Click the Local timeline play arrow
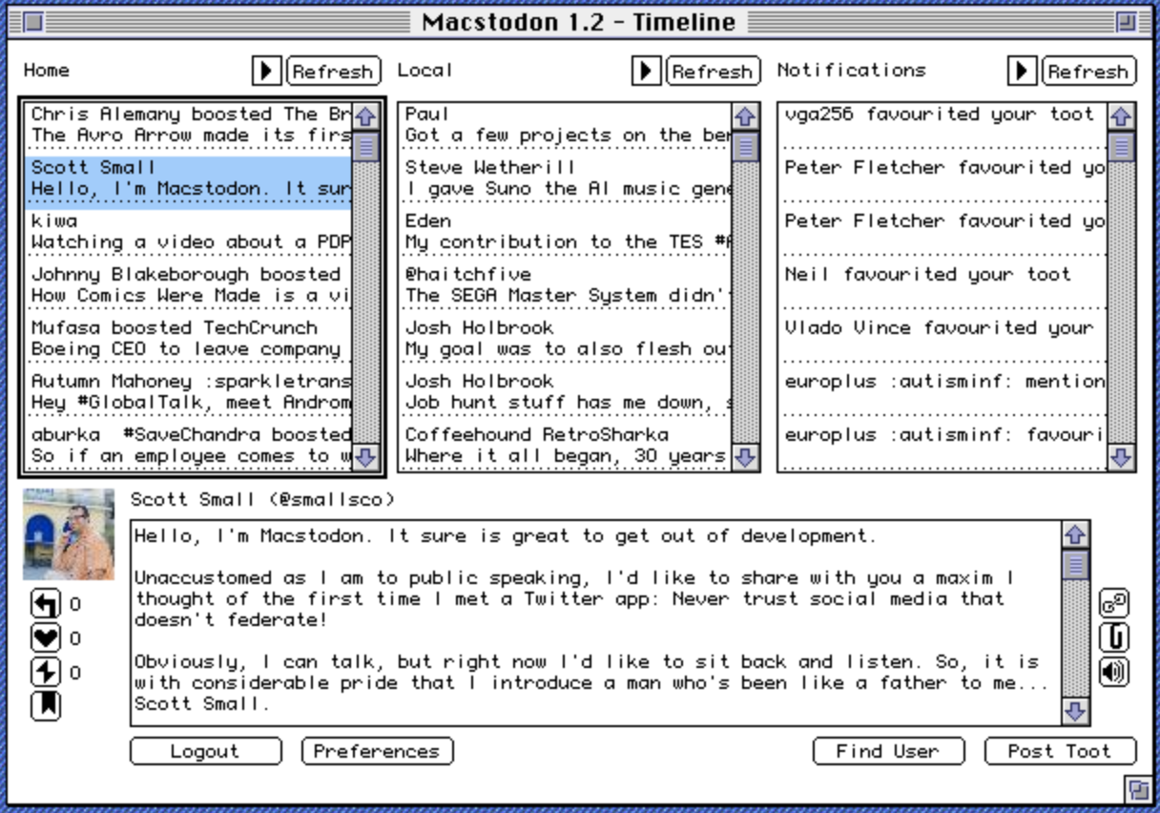The image size is (1160, 813). tap(646, 71)
